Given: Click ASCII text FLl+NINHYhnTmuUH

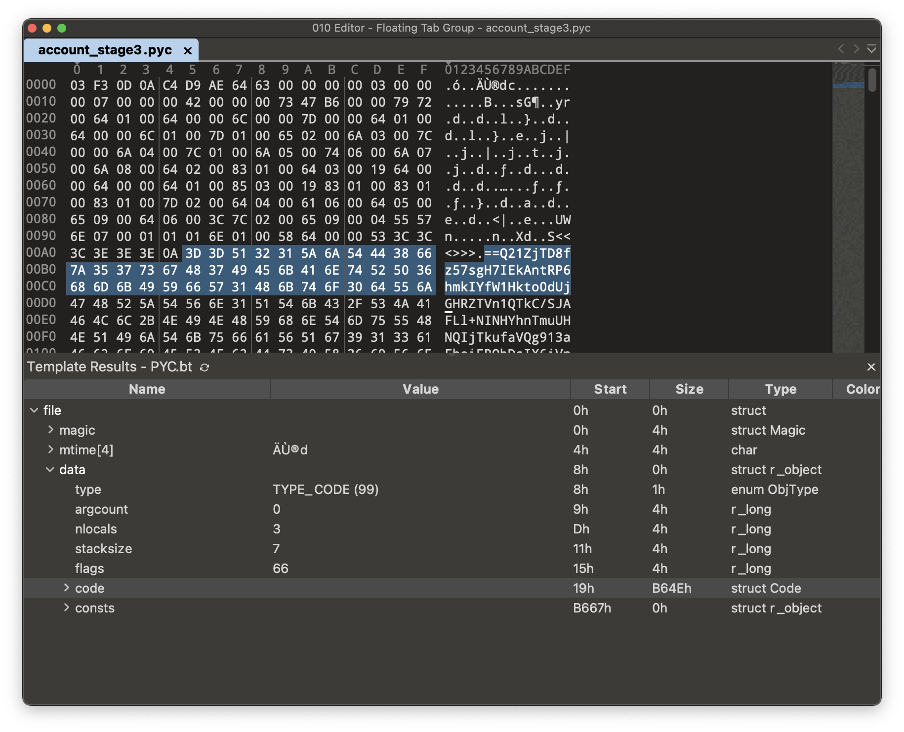Looking at the screenshot, I should 507,321.
